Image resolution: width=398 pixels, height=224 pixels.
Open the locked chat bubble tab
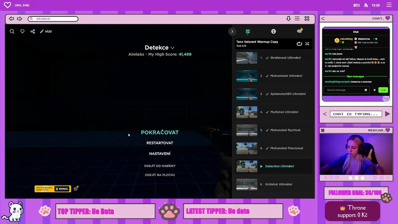tap(299, 31)
